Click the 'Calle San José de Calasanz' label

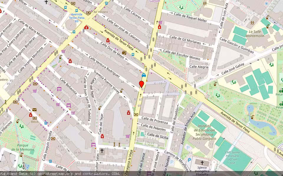click(x=123, y=30)
